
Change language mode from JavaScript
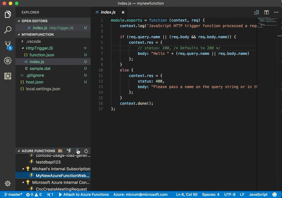[x=258, y=195]
